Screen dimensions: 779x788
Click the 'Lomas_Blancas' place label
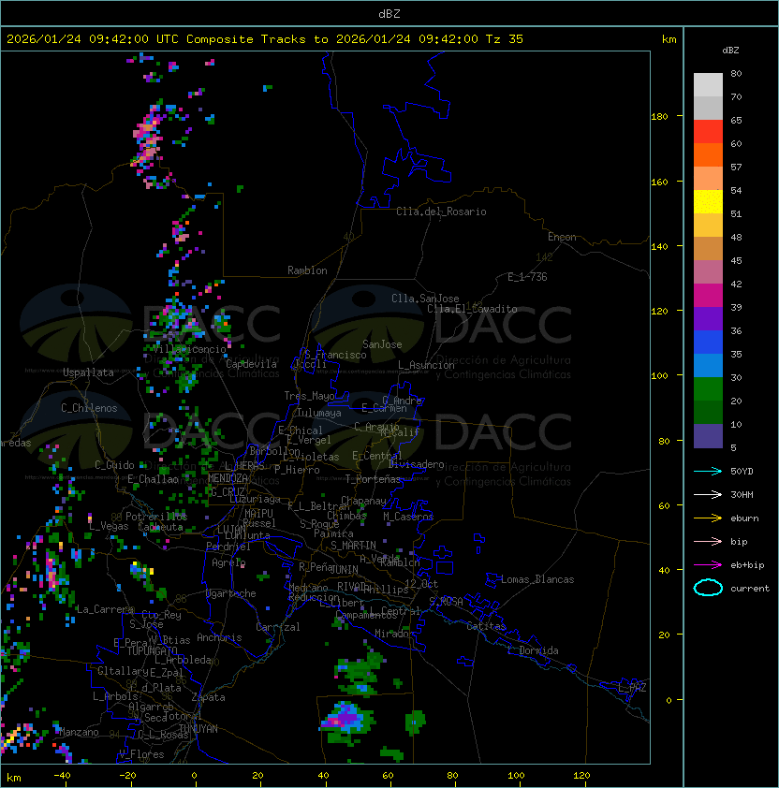click(x=537, y=579)
